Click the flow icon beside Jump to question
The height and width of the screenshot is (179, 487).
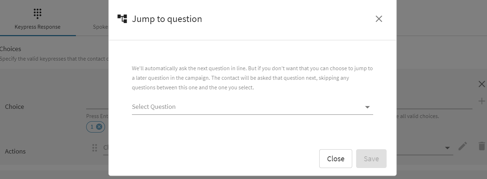[122, 19]
